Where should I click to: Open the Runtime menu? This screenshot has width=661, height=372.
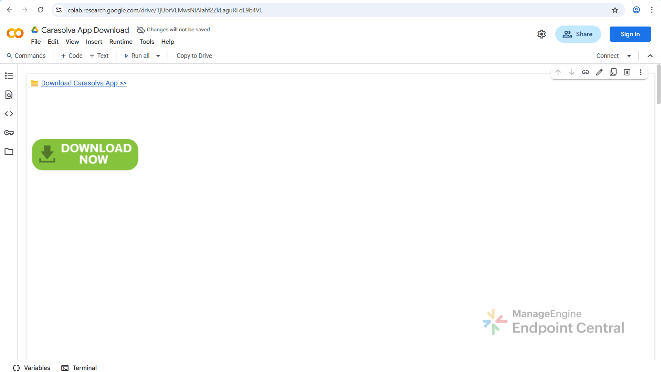[x=121, y=42]
